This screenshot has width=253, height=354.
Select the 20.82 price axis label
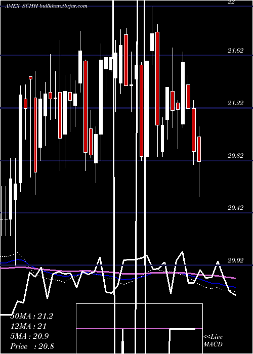click(x=236, y=155)
